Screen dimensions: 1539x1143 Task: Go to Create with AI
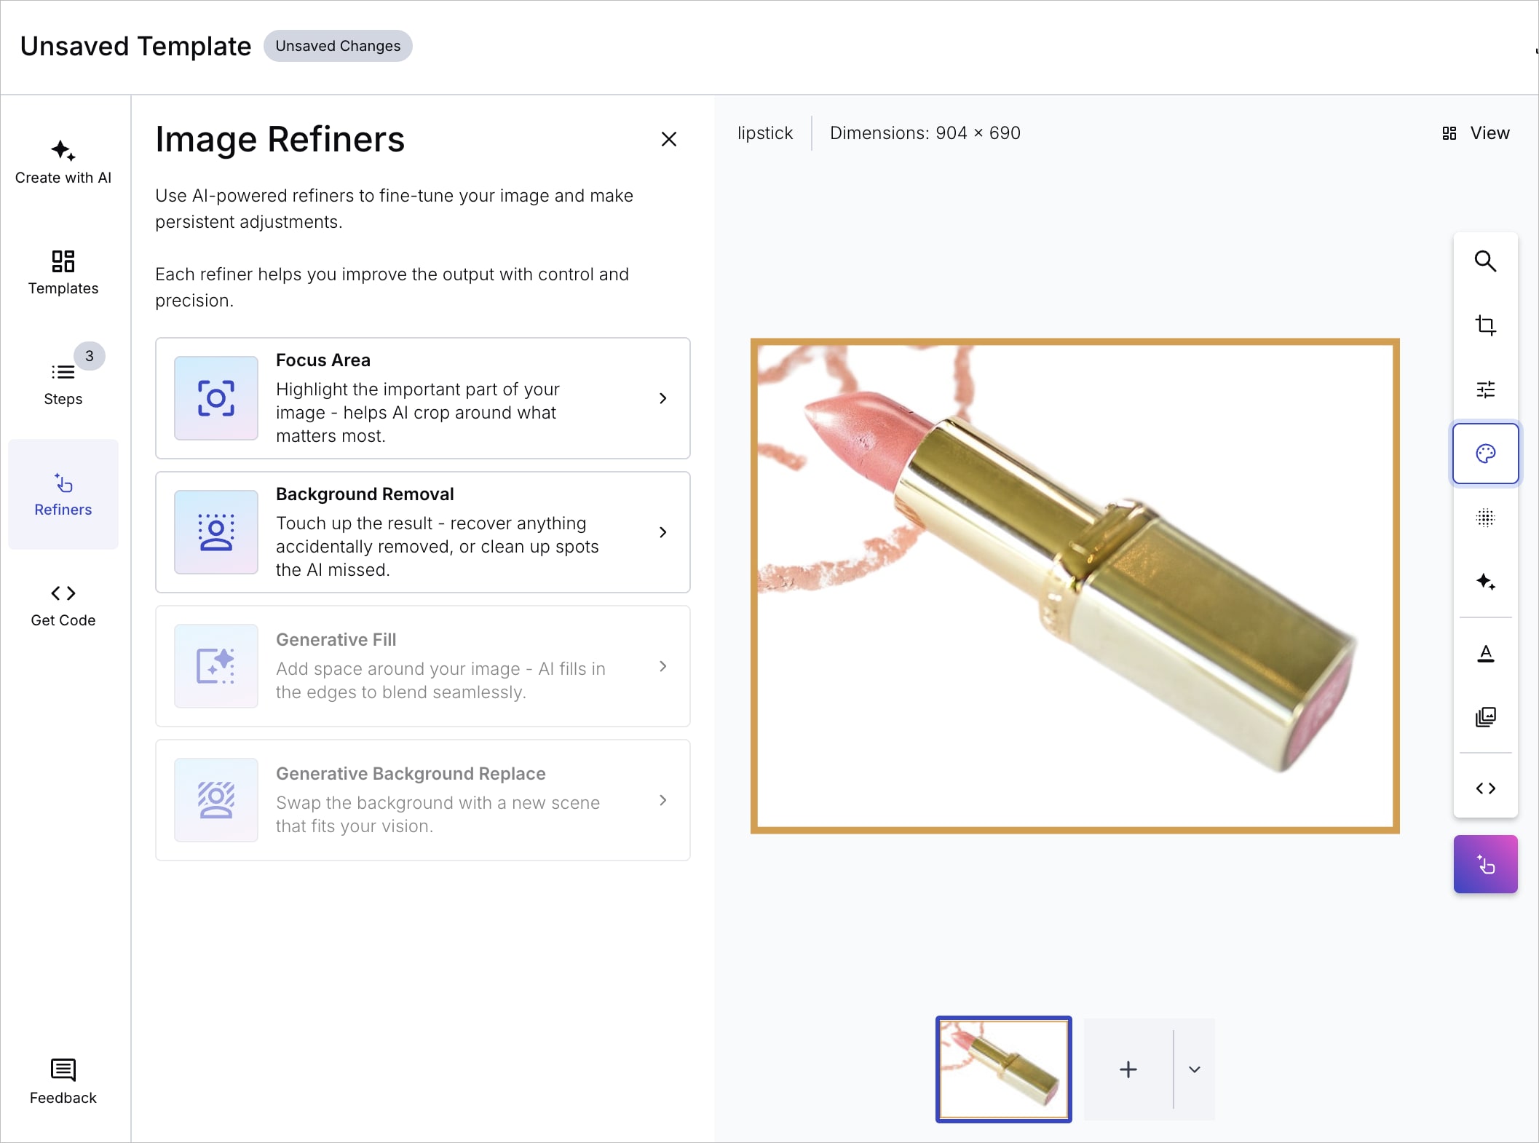click(63, 162)
